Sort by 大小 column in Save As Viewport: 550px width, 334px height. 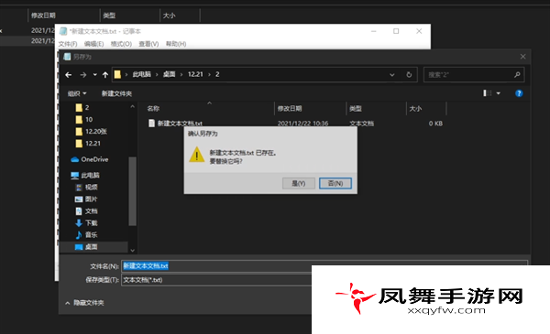pyautogui.click(x=415, y=109)
